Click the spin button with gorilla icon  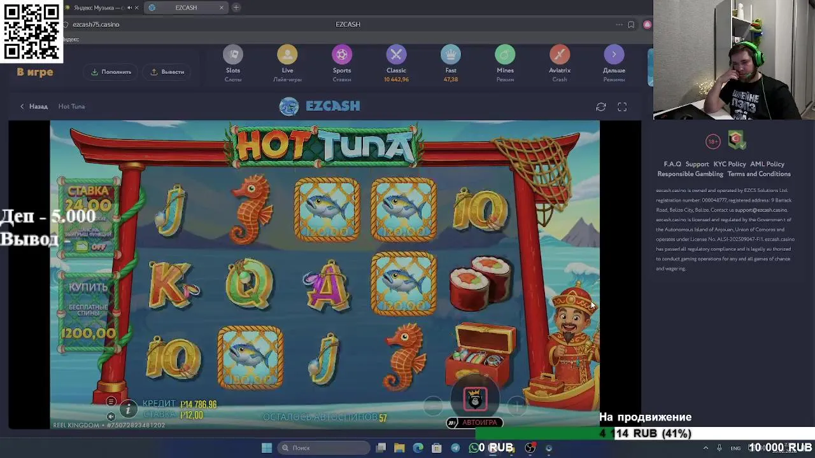click(x=475, y=399)
